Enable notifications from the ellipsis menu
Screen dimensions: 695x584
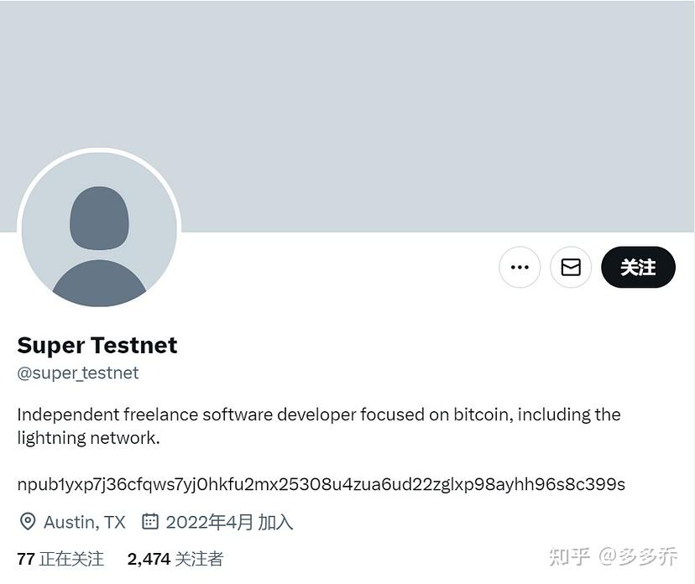[520, 267]
